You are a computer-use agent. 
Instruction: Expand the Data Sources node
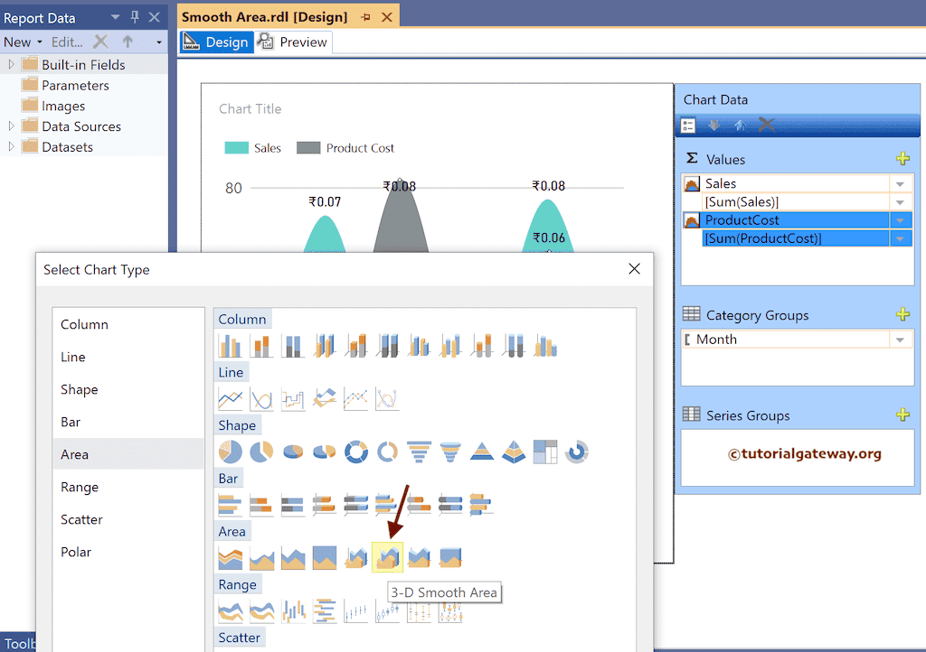coord(11,126)
